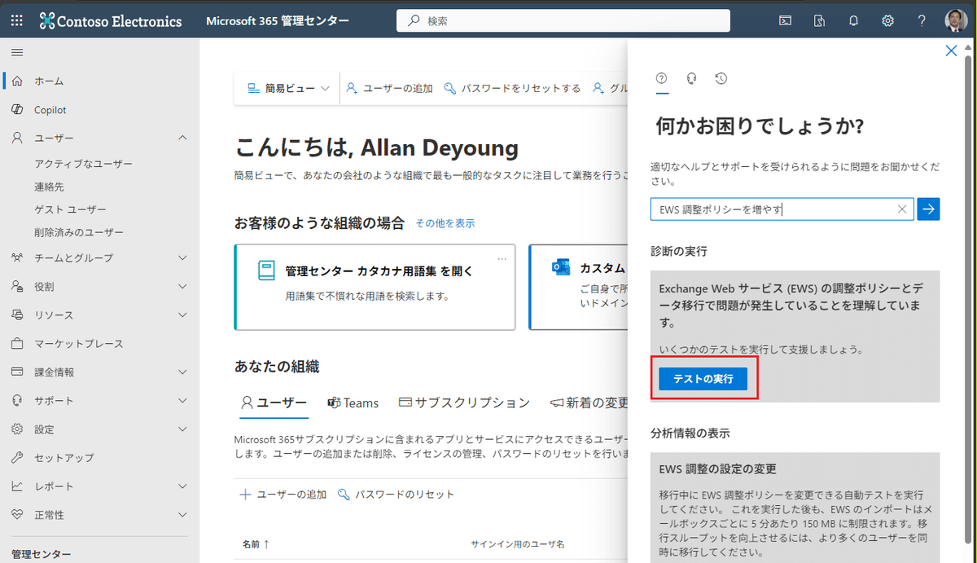This screenshot has width=977, height=563.
Task: Open settings using the gear icon
Action: point(887,20)
